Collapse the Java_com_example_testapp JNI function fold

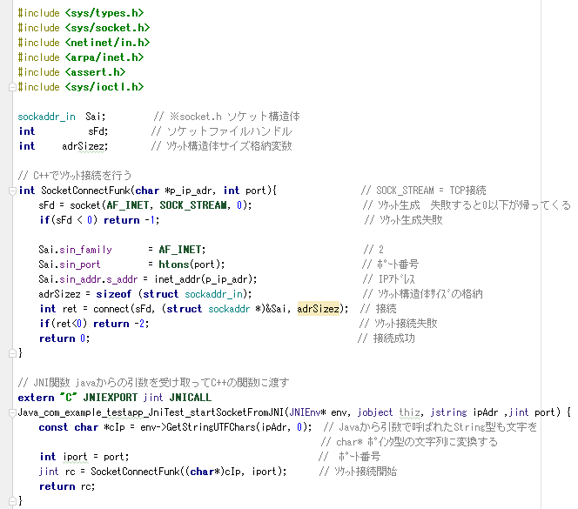click(10, 412)
